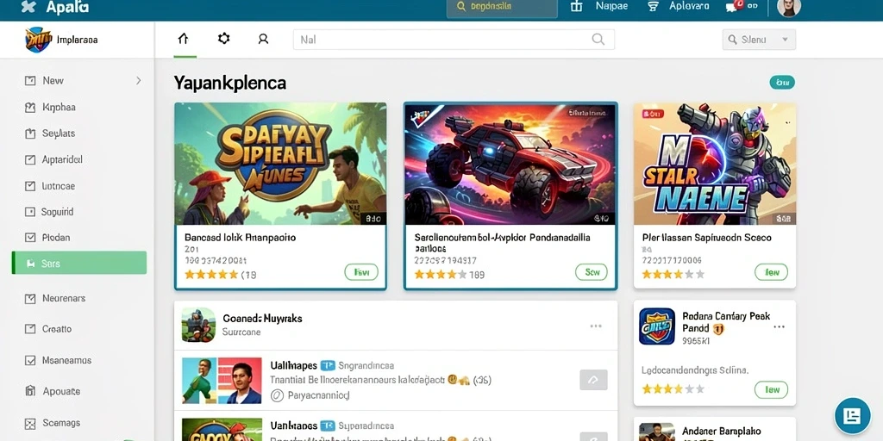
Task: Click the Aplevara cart icon
Action: click(x=653, y=7)
